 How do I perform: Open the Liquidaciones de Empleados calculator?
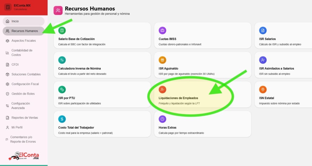point(178,98)
